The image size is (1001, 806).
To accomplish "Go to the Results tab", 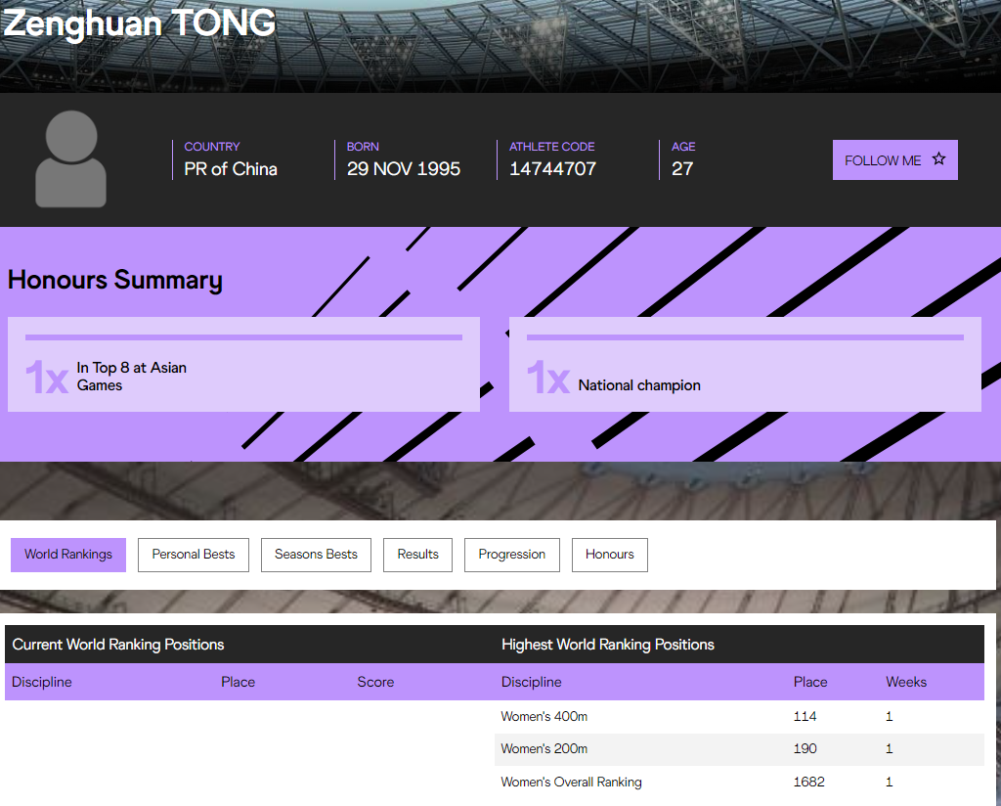I will pyautogui.click(x=417, y=555).
